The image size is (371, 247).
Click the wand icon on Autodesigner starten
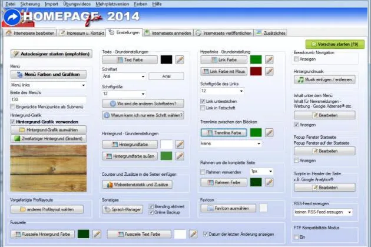tap(16, 54)
